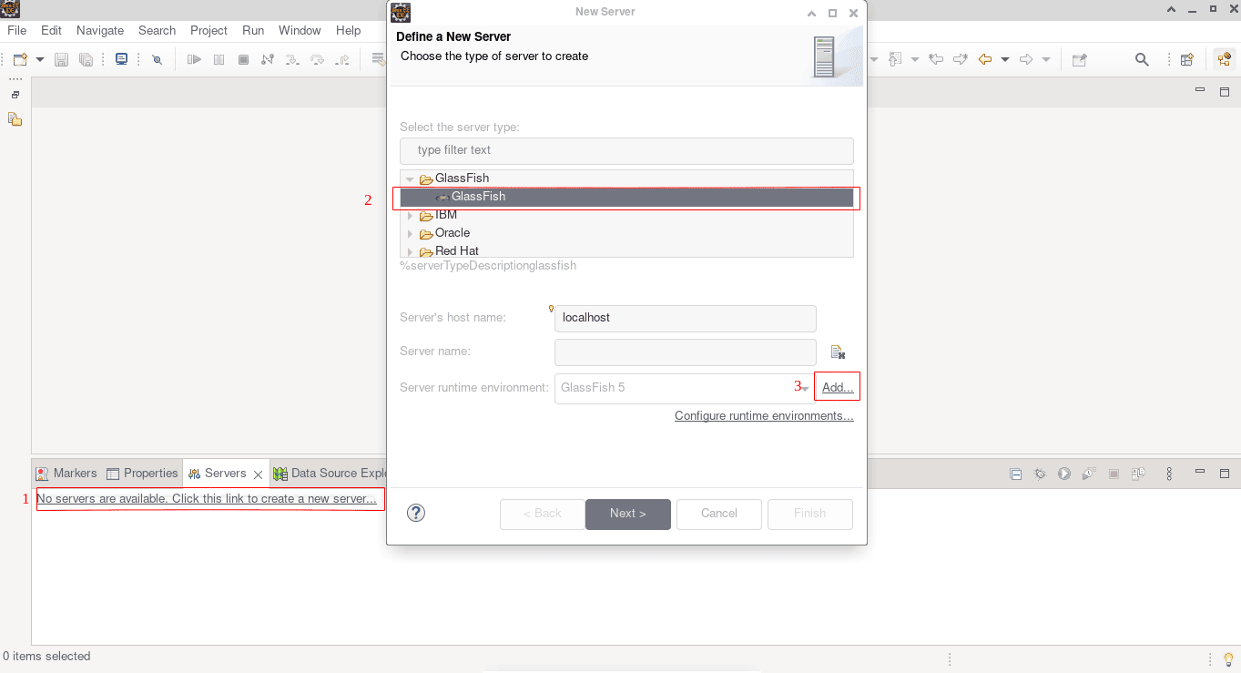1241x673 pixels.
Task: Open the Edit menu
Action: pos(51,30)
